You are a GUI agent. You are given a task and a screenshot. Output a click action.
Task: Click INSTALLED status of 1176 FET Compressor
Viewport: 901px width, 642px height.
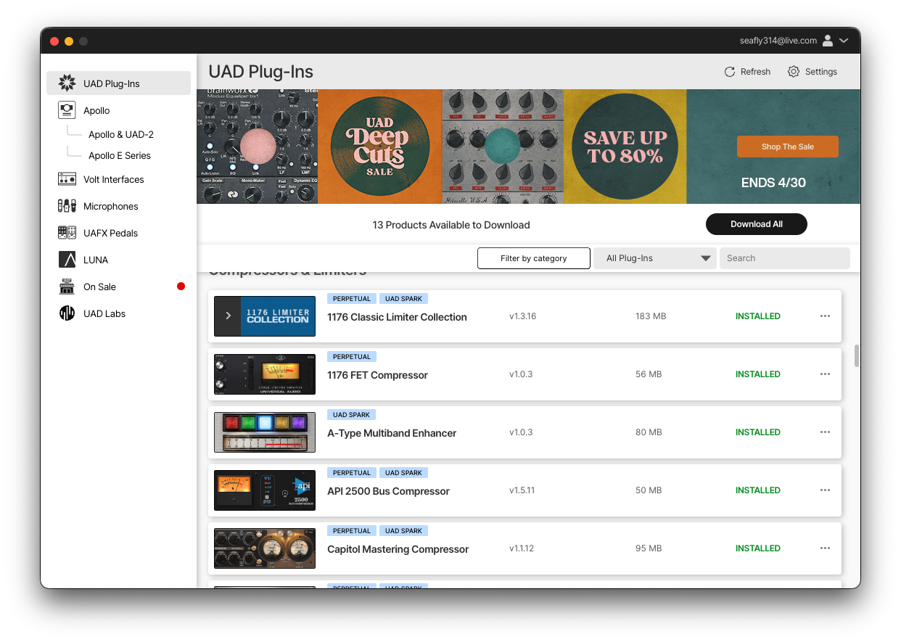point(758,374)
